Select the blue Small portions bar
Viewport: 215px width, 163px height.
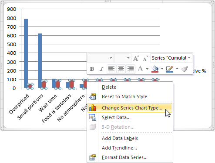coord(40,61)
